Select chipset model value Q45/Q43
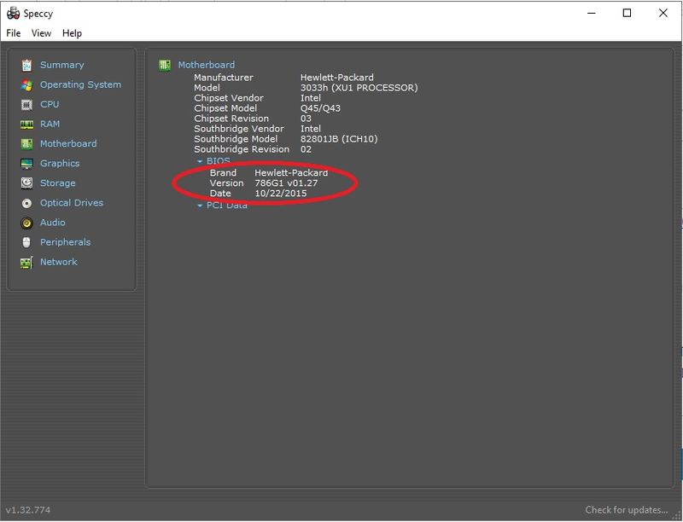The height and width of the screenshot is (522, 683). coord(321,108)
